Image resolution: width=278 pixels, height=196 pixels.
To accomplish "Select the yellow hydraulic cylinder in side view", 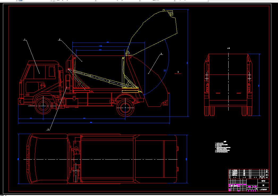I will pos(106,79).
